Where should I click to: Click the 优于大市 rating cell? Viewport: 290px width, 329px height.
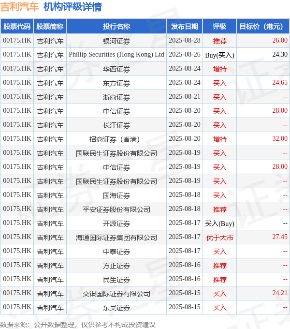click(x=219, y=238)
